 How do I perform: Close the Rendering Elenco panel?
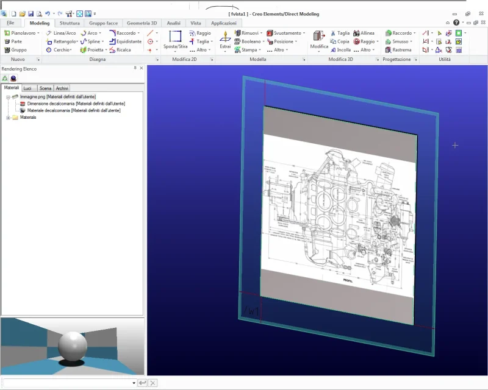click(x=142, y=68)
